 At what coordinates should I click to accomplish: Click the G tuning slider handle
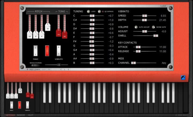pyautogui.click(x=92, y=46)
